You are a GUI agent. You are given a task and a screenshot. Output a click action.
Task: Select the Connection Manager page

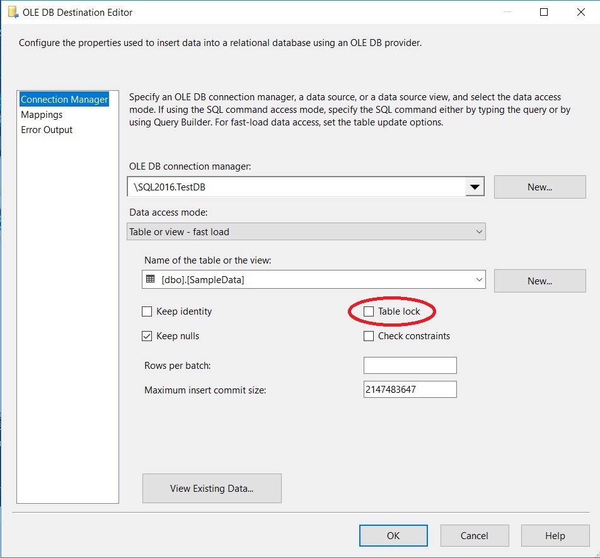pos(64,100)
